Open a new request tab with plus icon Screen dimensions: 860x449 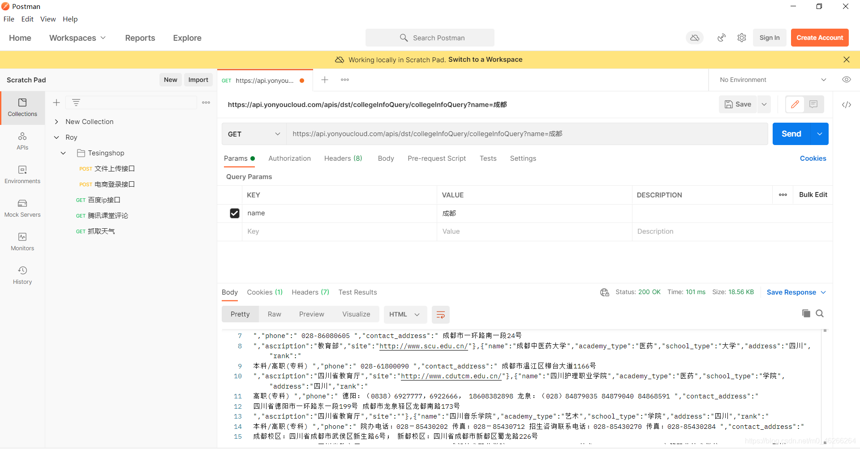tap(325, 80)
